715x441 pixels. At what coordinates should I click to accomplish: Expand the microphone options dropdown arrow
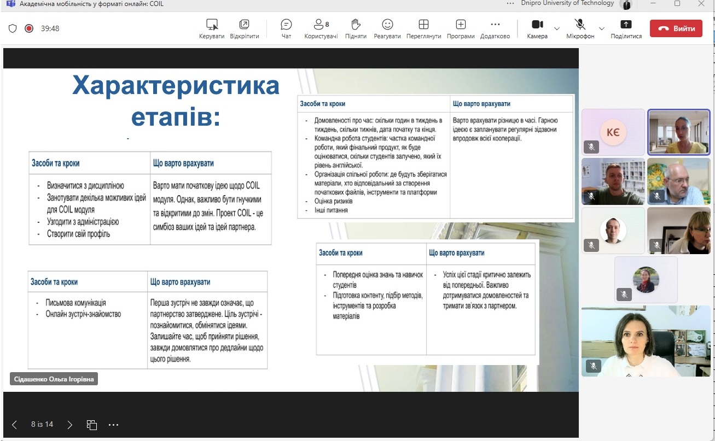pyautogui.click(x=602, y=28)
